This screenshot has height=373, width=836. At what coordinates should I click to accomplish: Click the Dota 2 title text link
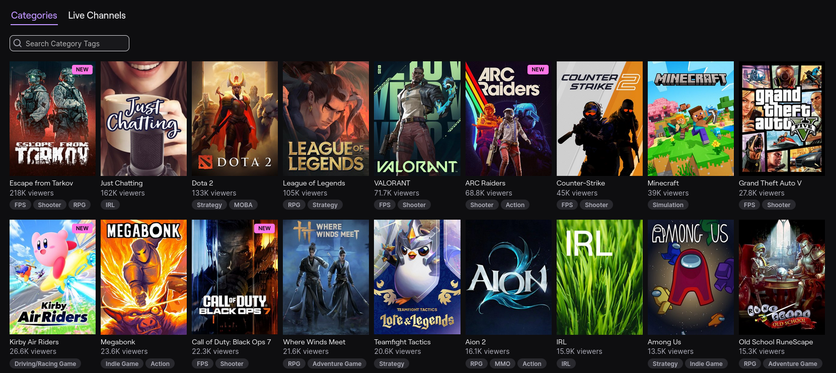202,183
